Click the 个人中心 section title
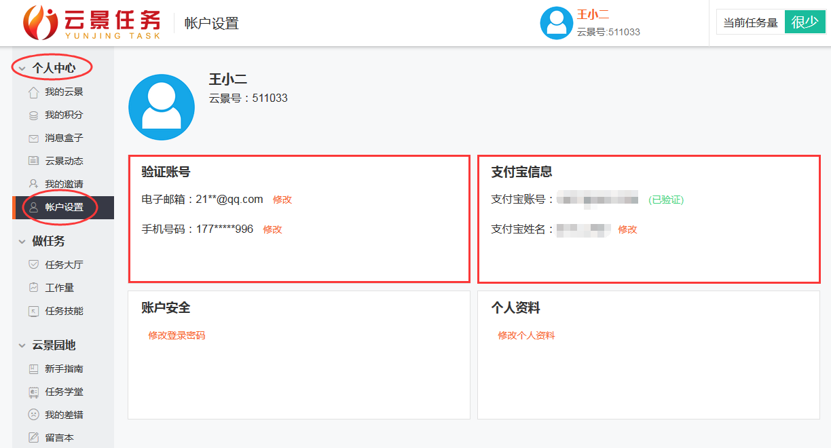Viewport: 831px width, 448px height. 54,68
